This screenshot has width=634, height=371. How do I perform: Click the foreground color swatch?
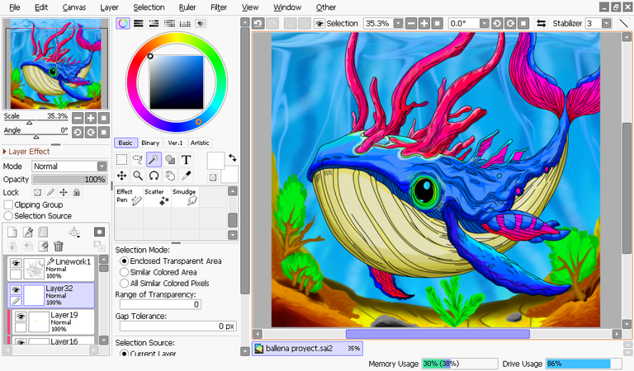(x=215, y=161)
